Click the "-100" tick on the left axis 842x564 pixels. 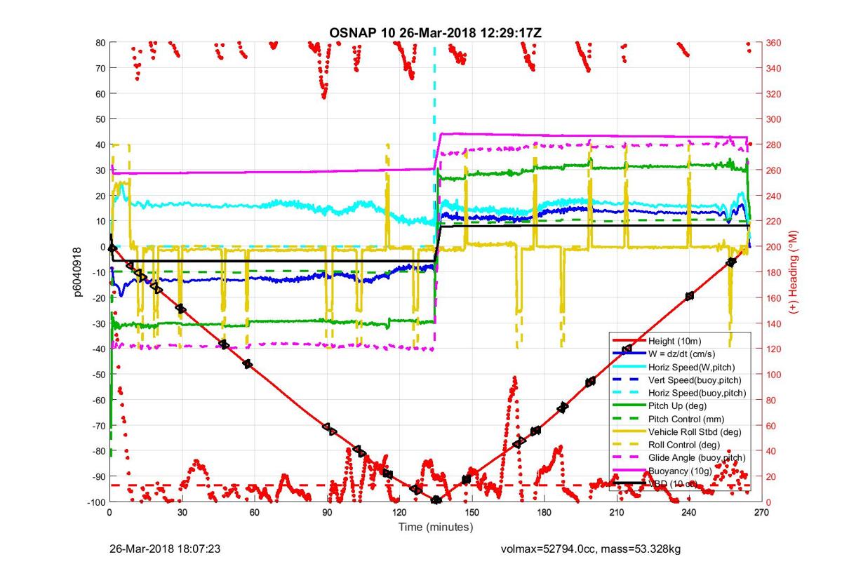pyautogui.click(x=95, y=502)
